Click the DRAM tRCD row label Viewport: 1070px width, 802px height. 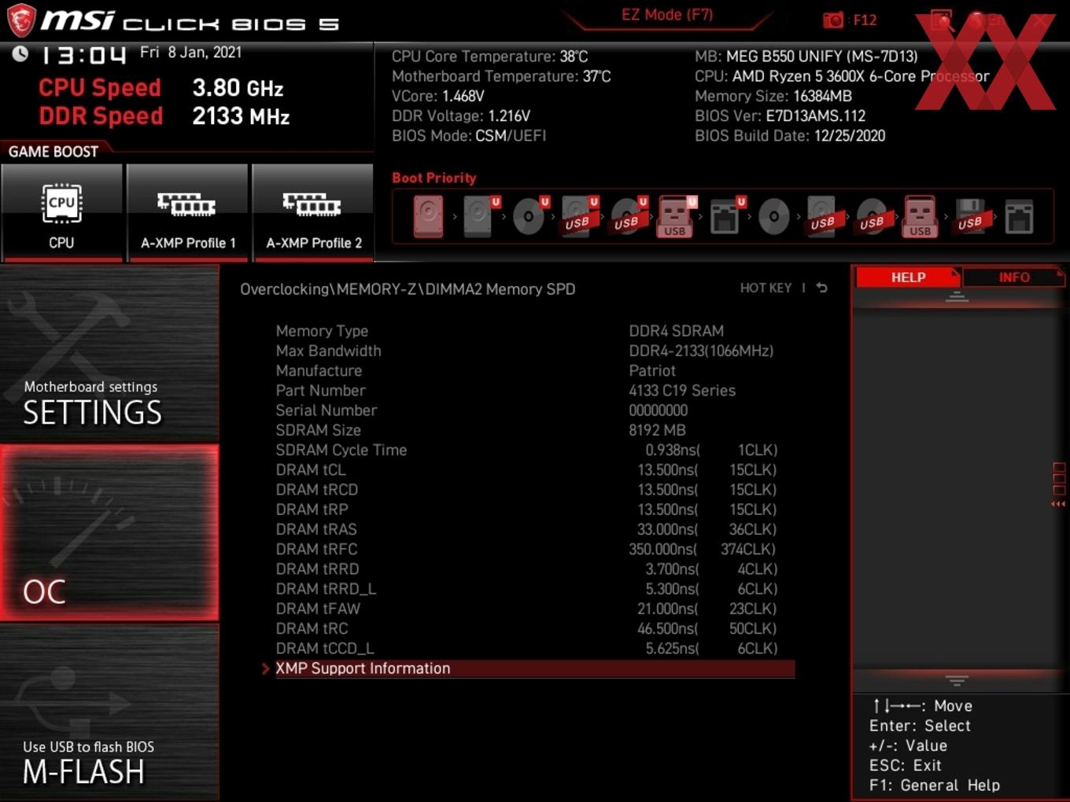[x=317, y=489]
